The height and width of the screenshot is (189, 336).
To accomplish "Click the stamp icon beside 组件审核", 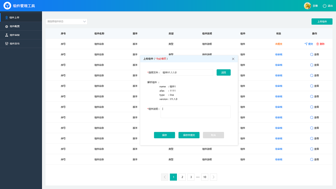I will [7, 35].
